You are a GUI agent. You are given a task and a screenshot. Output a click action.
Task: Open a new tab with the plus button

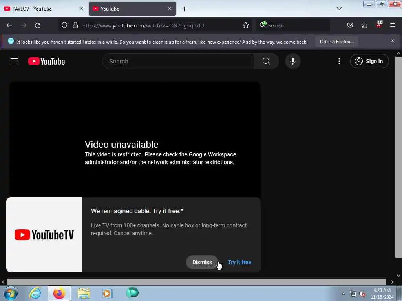pos(185,9)
